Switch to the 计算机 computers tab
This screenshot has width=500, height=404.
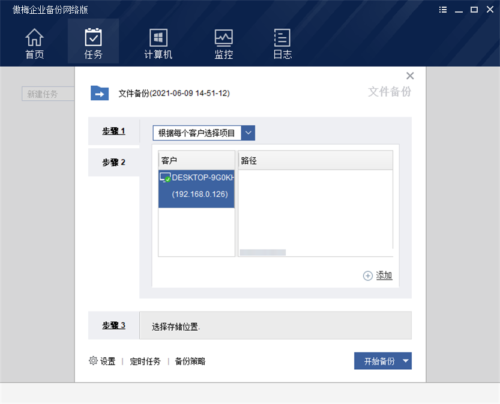pyautogui.click(x=158, y=43)
